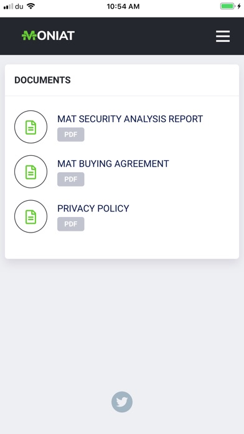Viewport: 244px width, 434px height.
Task: Open the Twitter link icon
Action: [122, 402]
